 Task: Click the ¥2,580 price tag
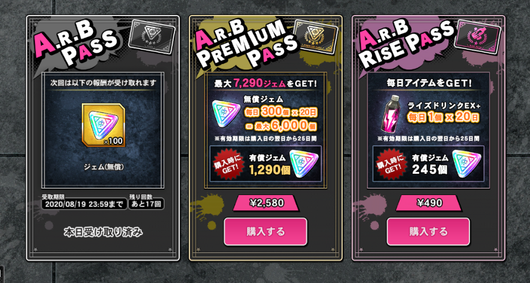pyautogui.click(x=266, y=203)
